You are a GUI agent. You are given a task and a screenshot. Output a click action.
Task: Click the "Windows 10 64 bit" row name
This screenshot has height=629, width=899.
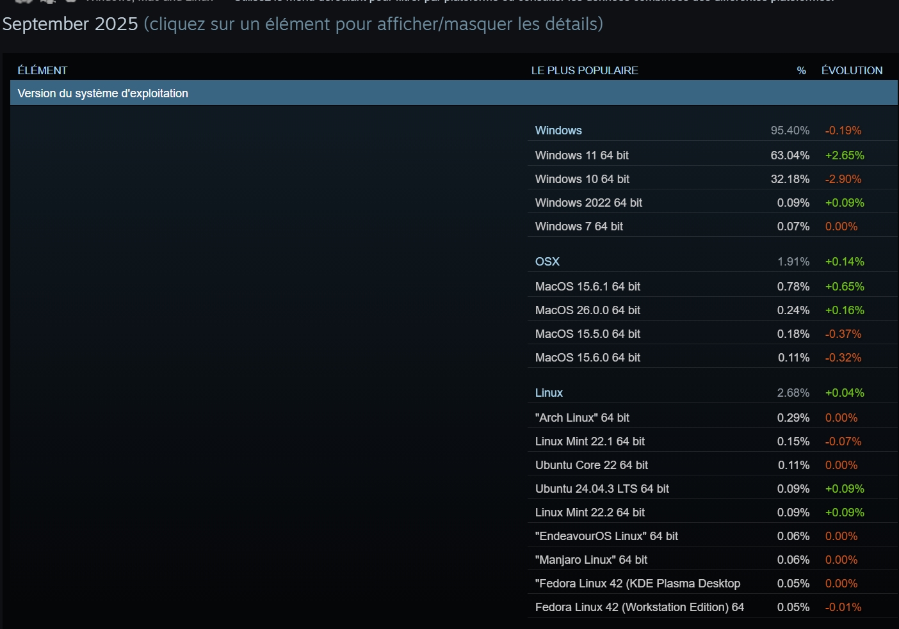pos(582,179)
